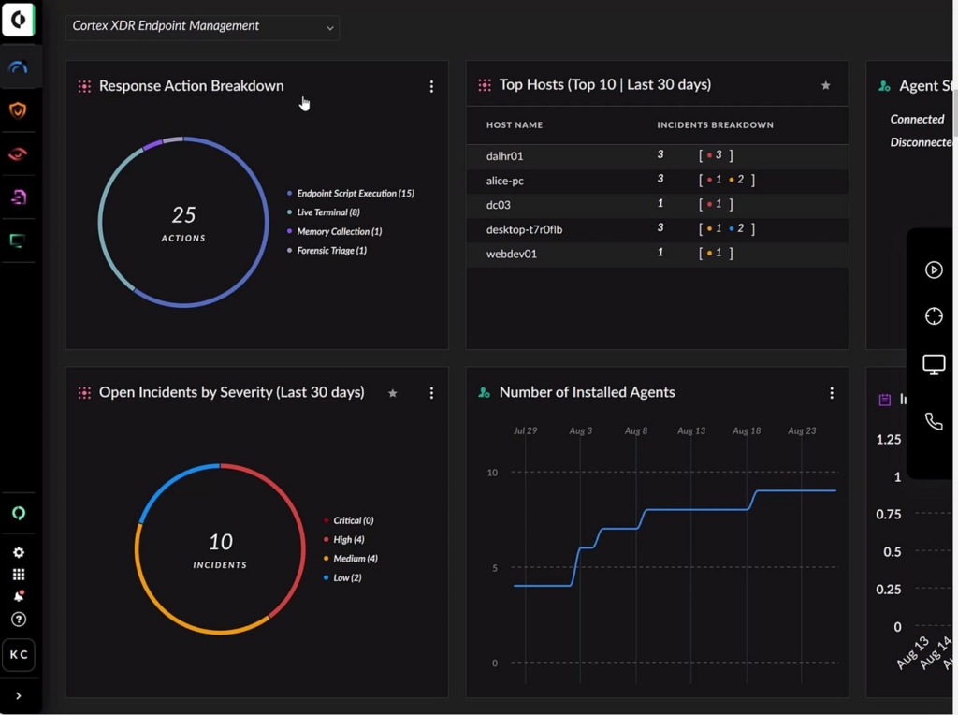
Task: Expand the sidebar with the bottom chevron arrow
Action: coord(19,696)
